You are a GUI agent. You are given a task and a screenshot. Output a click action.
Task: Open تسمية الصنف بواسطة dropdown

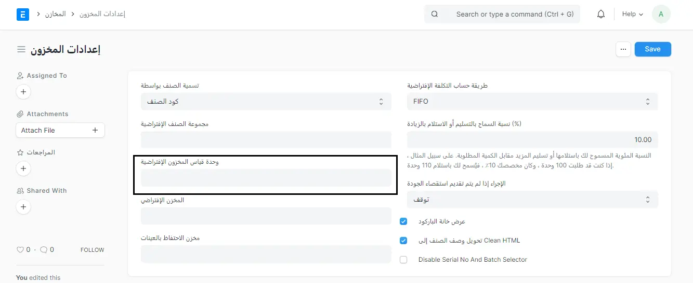tap(266, 102)
